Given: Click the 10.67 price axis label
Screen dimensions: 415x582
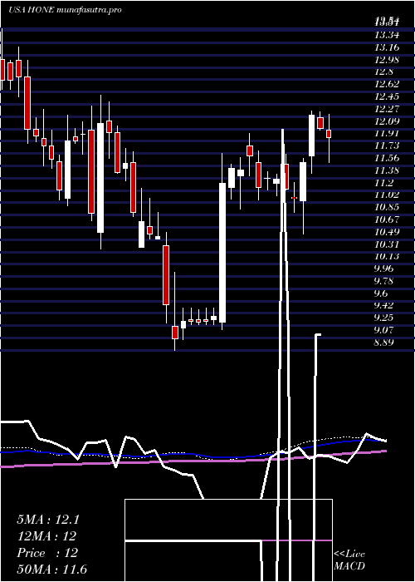Looking at the screenshot, I should [387, 219].
